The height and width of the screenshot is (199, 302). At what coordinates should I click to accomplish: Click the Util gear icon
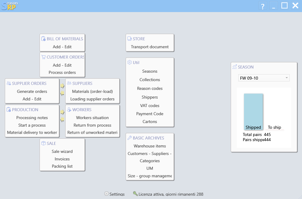pos(130,62)
